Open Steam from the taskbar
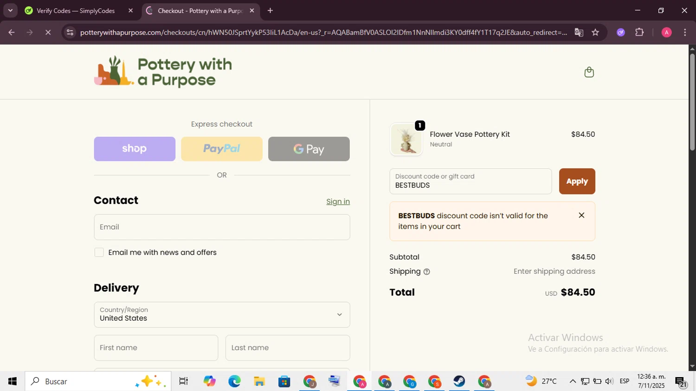The width and height of the screenshot is (696, 391). 459,381
